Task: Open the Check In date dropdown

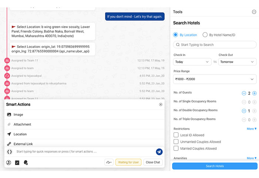Action: [192, 62]
